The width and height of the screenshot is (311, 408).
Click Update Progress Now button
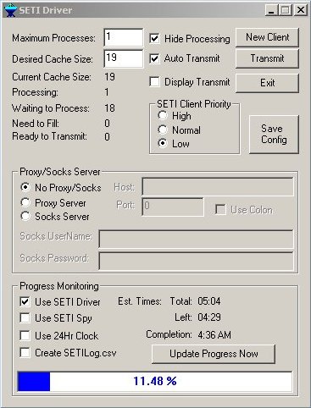tap(214, 354)
